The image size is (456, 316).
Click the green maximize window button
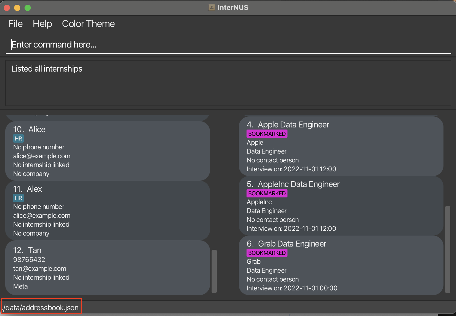tap(28, 8)
